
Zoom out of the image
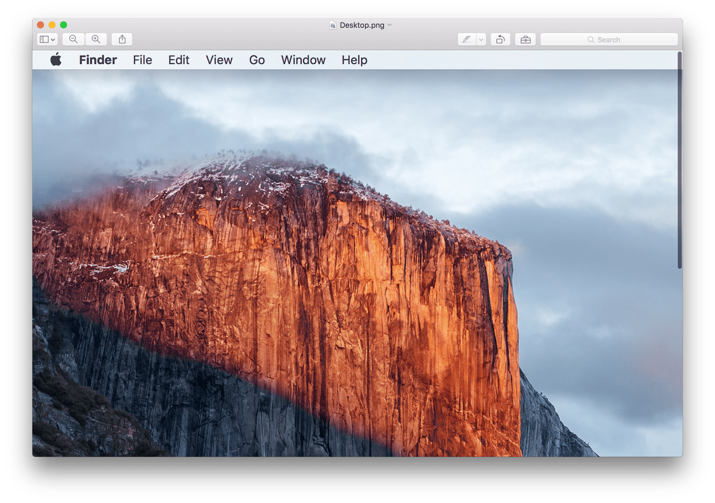click(x=73, y=40)
